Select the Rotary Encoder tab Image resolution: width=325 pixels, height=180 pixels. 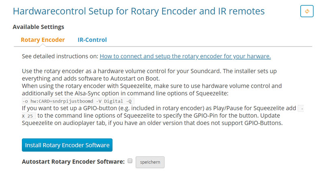43,40
